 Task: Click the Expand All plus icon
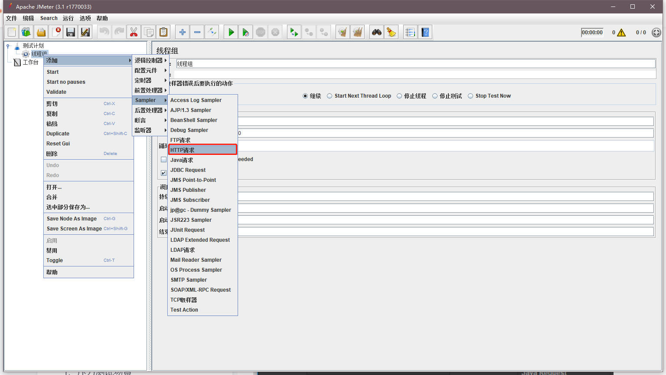pos(182,32)
